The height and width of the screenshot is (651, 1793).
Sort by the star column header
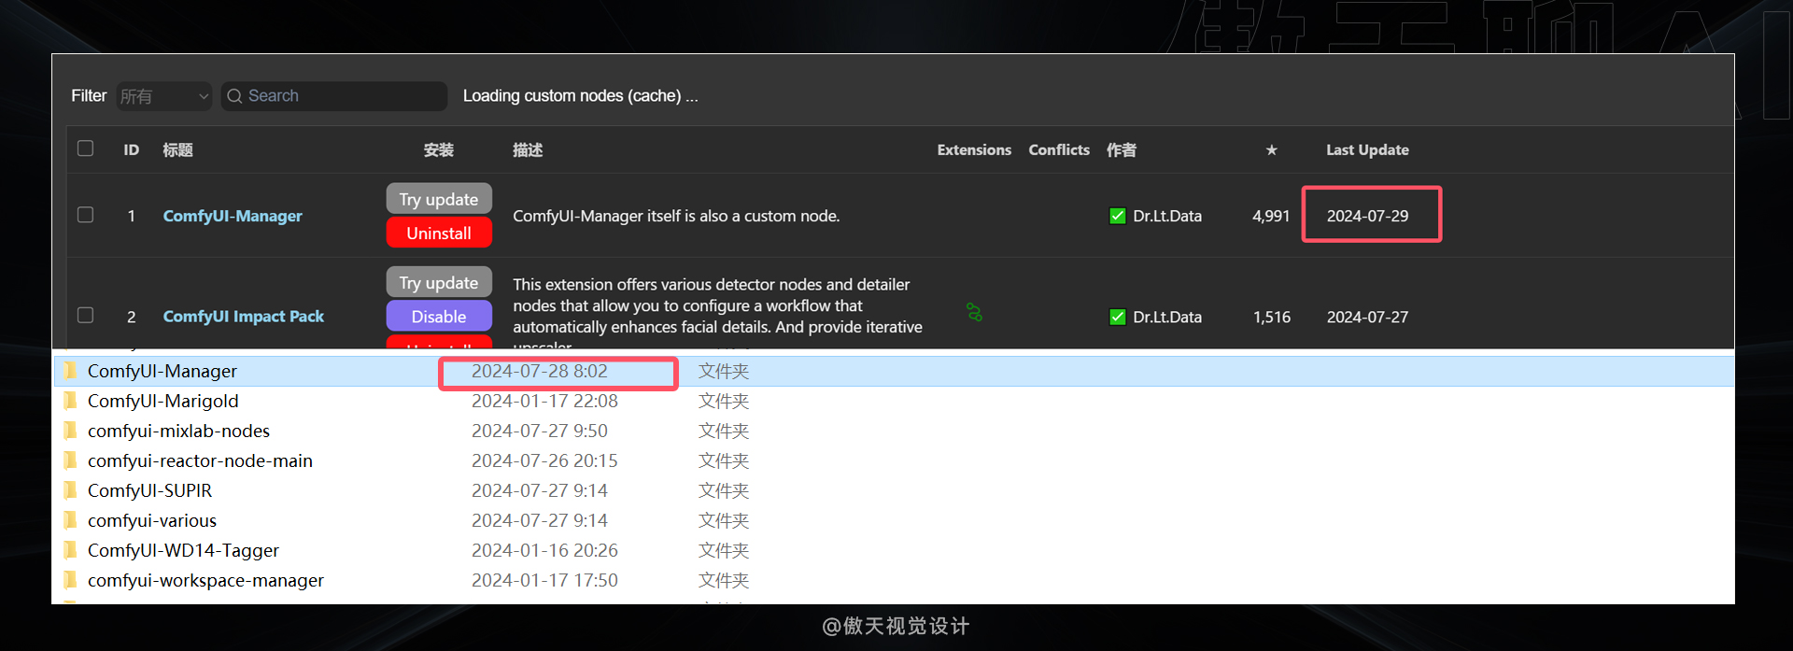click(1271, 149)
